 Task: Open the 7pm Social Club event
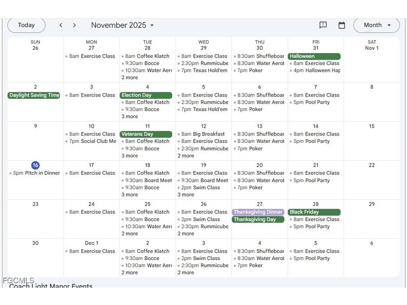(92, 141)
